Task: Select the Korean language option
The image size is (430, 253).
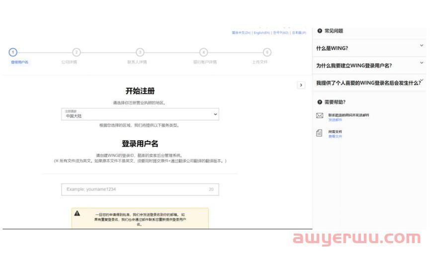Action: tap(280, 33)
